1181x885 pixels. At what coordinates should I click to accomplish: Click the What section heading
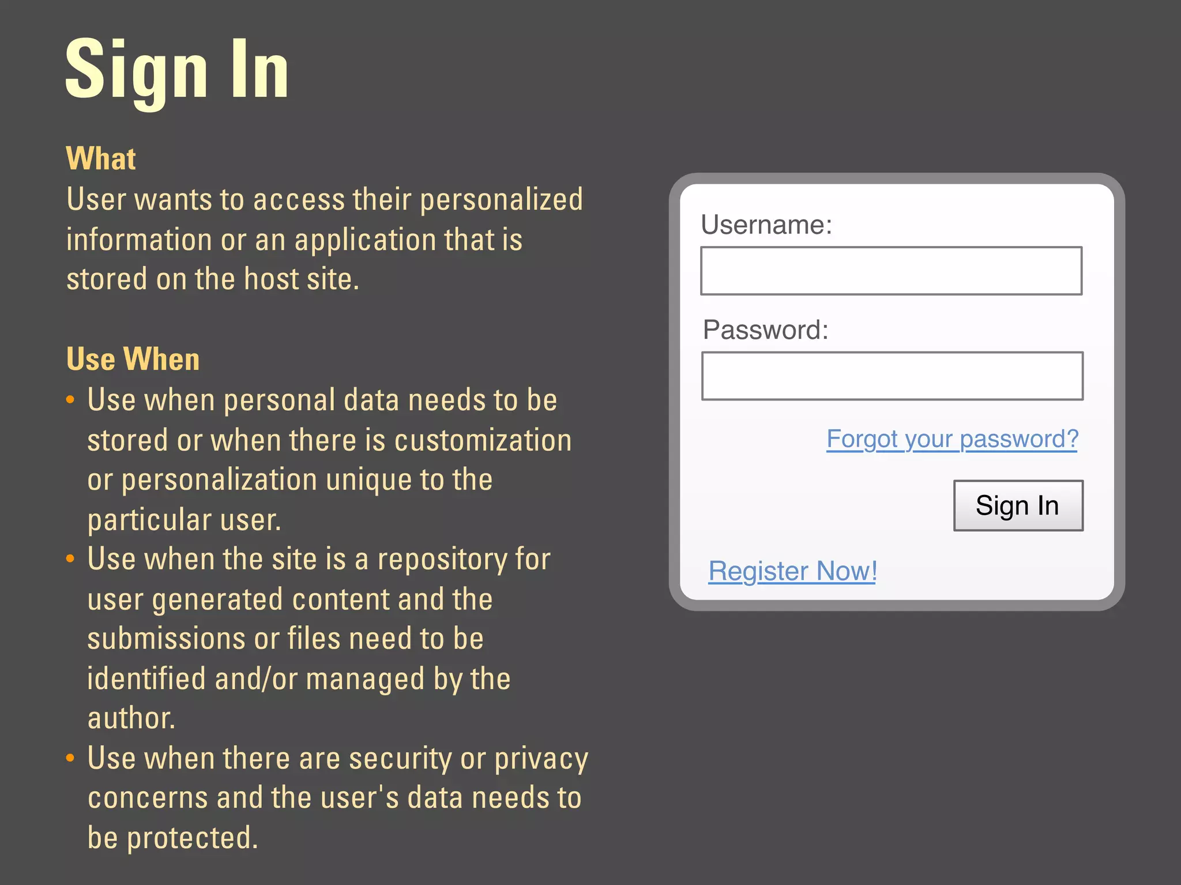point(101,157)
